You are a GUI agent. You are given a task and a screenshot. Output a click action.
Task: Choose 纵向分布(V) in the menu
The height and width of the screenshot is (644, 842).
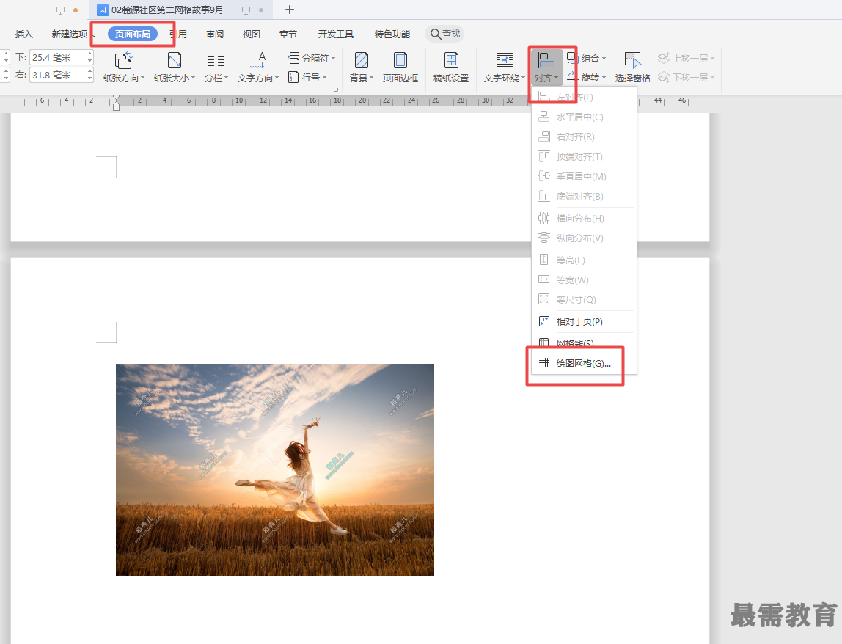click(585, 238)
